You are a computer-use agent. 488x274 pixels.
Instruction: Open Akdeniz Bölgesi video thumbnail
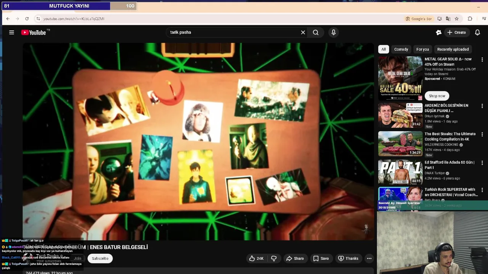point(400,115)
